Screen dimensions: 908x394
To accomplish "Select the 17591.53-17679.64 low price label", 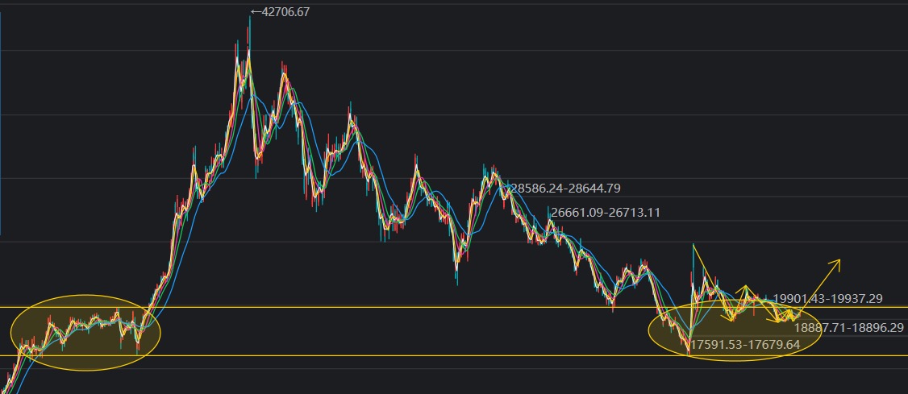I will 745,344.
